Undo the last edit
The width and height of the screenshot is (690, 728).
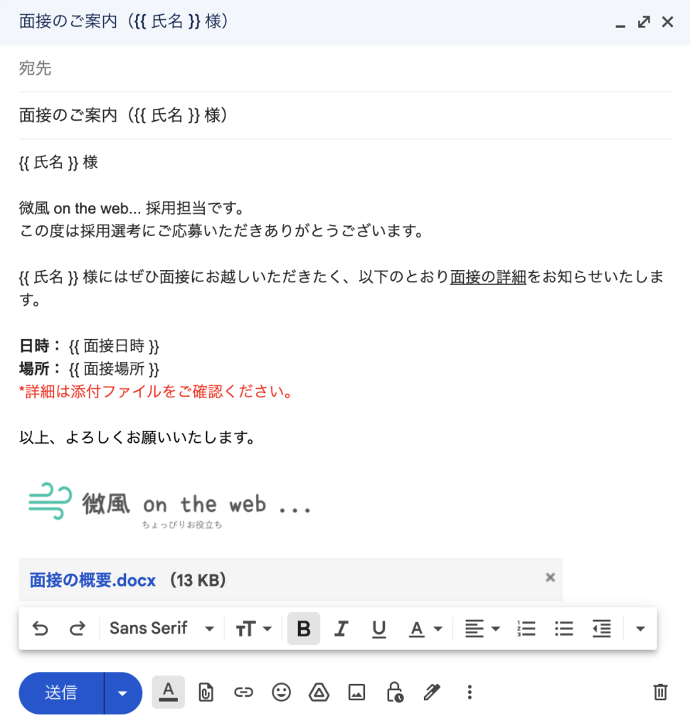pos(41,628)
